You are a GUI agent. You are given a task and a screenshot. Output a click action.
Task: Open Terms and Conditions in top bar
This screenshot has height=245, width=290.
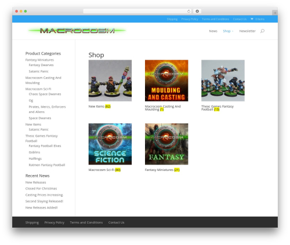(x=215, y=19)
